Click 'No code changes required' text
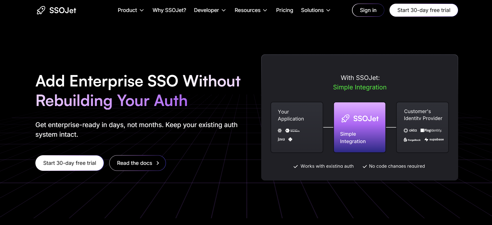The height and width of the screenshot is (225, 492). pos(397,166)
